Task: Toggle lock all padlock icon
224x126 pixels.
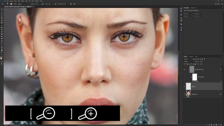Action: tap(195, 64)
